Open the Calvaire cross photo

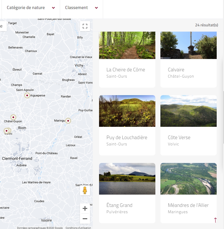click(x=189, y=45)
